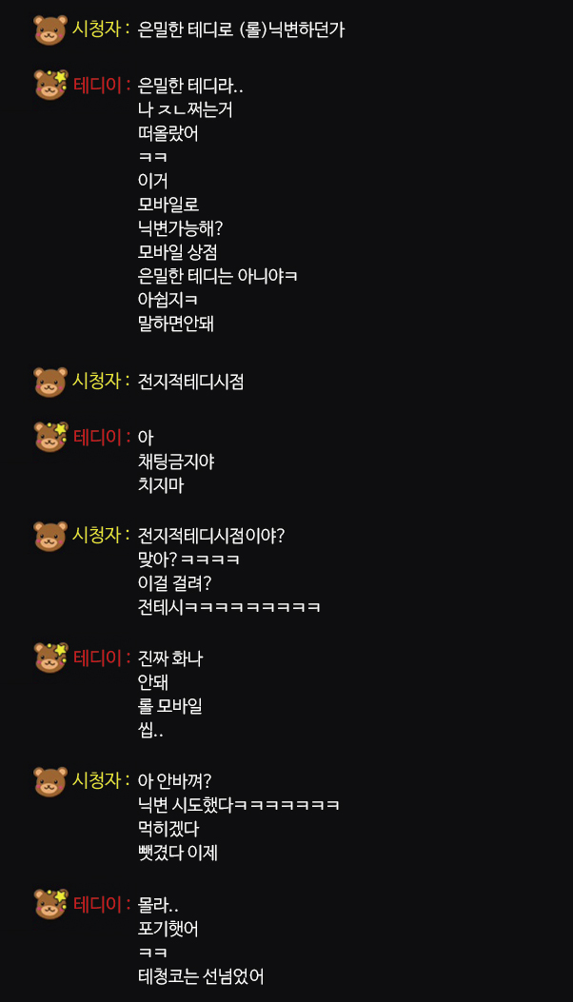The height and width of the screenshot is (1002, 573).
Task: Select the chat line 모바일 상점
Action: pos(178,252)
